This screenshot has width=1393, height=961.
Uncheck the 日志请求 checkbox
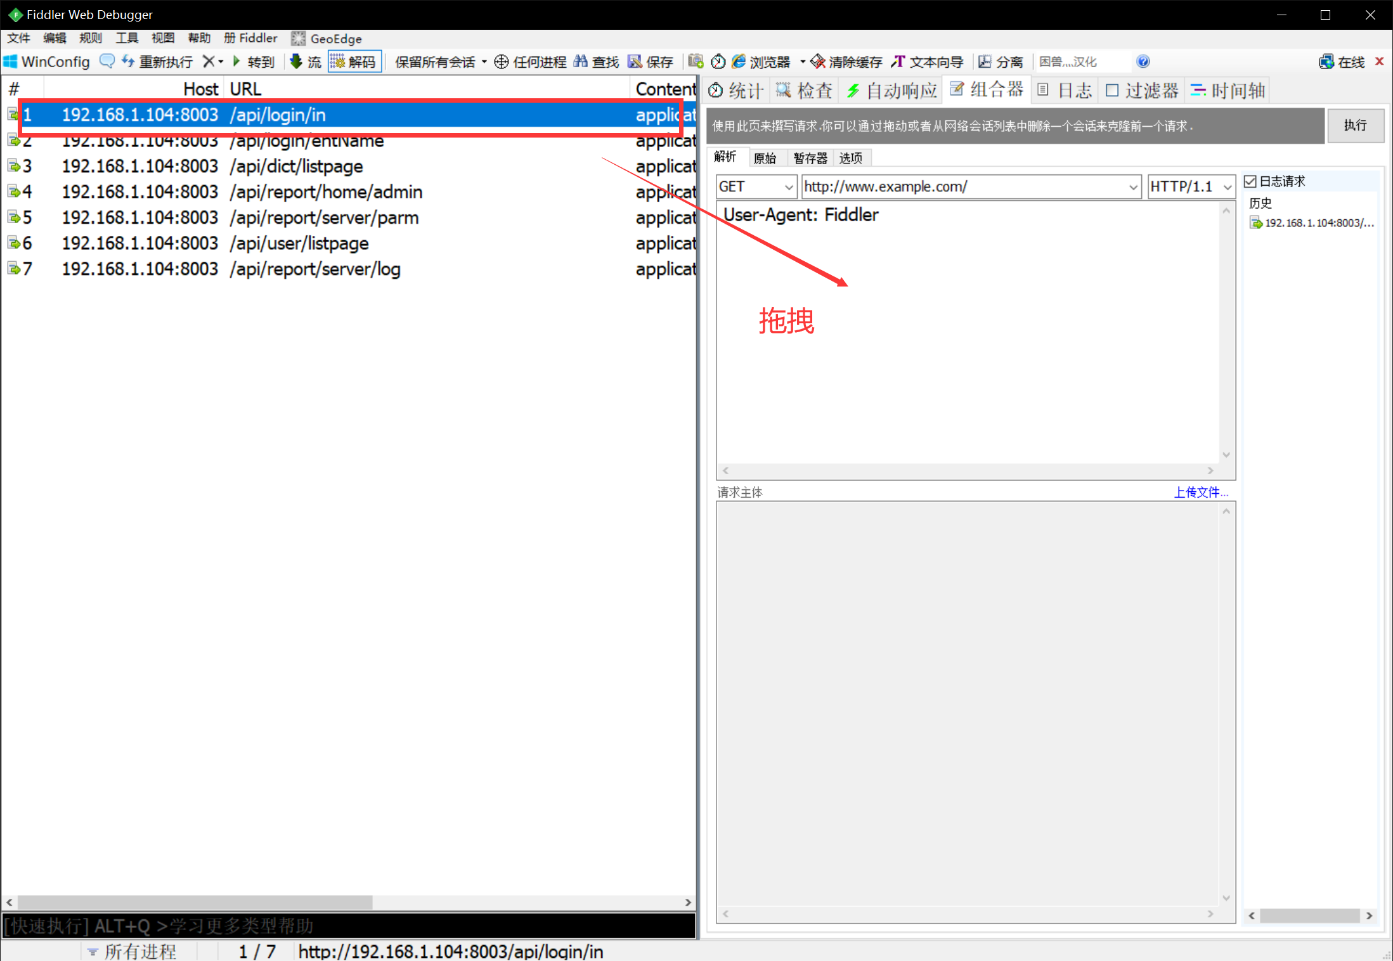(x=1250, y=181)
